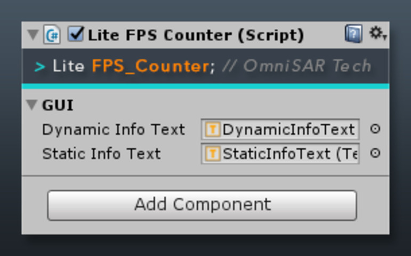Viewport: 411px width, 256px height.
Task: Click the text icon in StaticInfoText field
Action: 213,154
